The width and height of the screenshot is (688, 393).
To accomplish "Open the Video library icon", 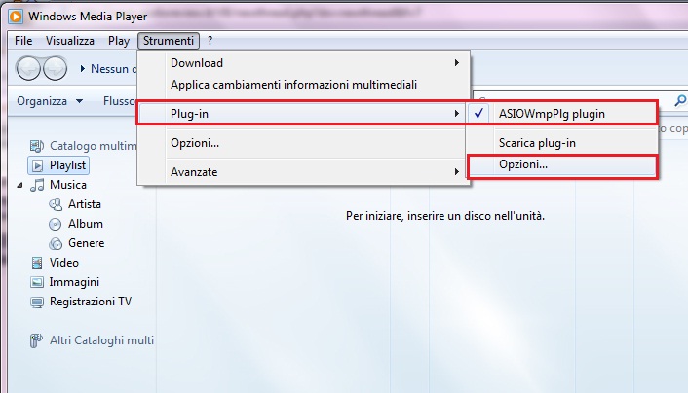I will point(37,263).
